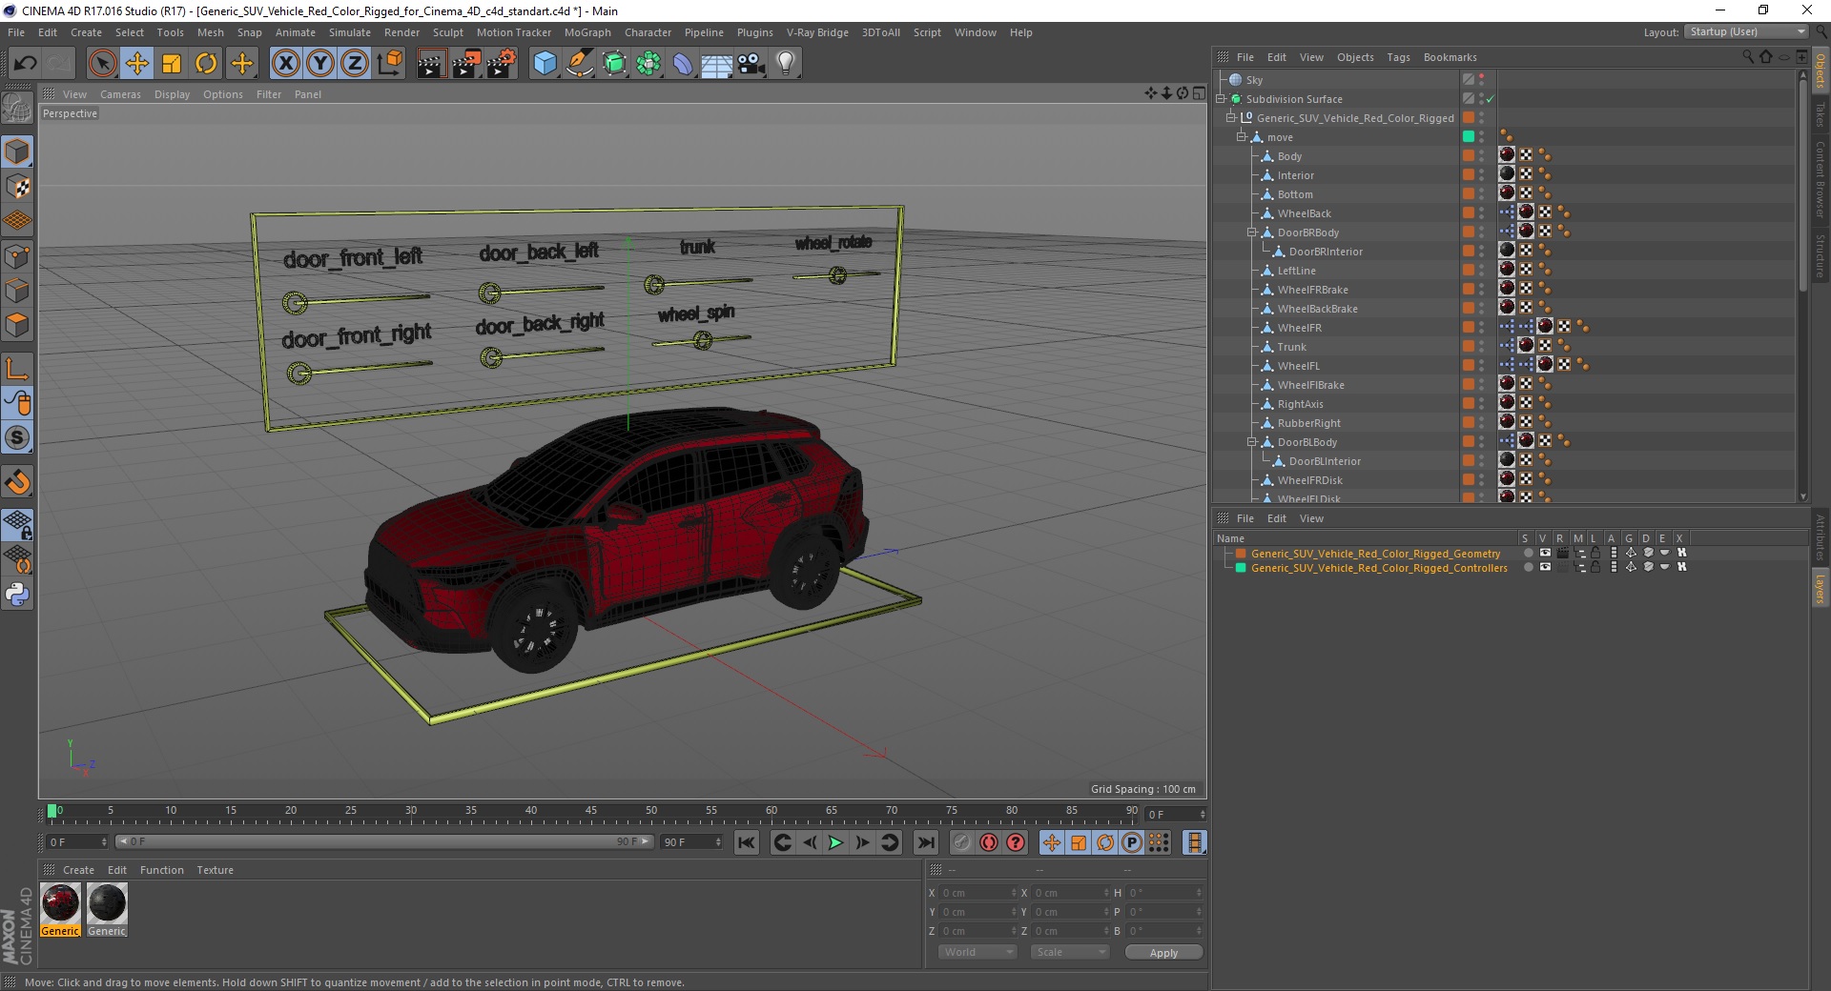Image resolution: width=1831 pixels, height=991 pixels.
Task: Open the Array modeling objects icon
Action: click(649, 63)
